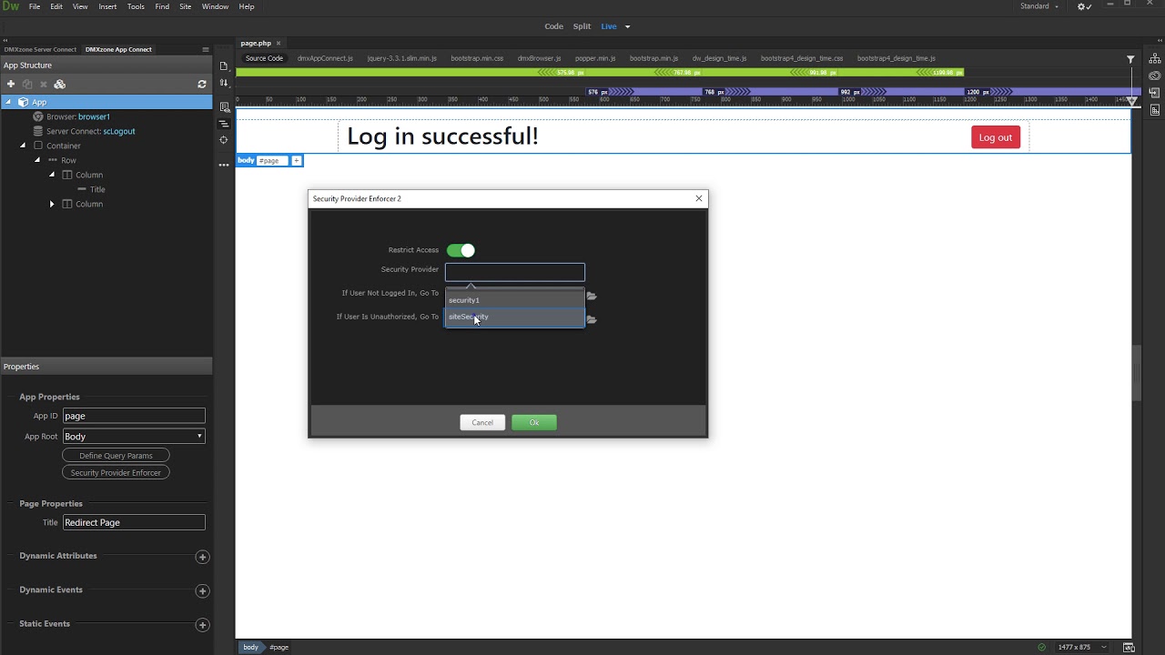Add a Static Events entry with plus icon

[x=202, y=625]
